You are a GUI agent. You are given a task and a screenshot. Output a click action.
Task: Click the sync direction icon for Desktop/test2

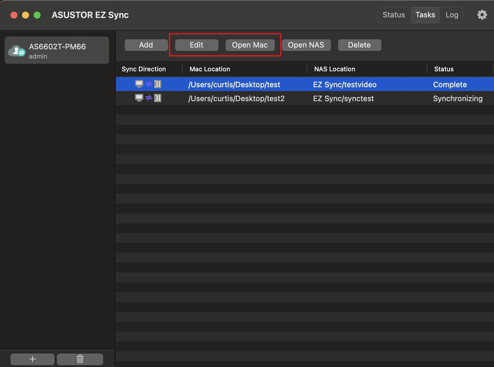(x=148, y=98)
